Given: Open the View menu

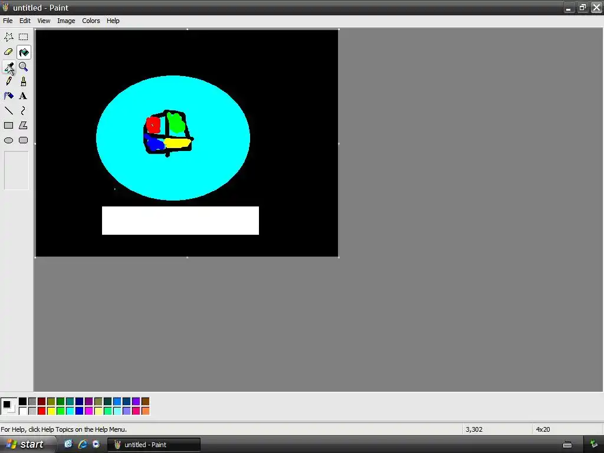Looking at the screenshot, I should click(44, 21).
